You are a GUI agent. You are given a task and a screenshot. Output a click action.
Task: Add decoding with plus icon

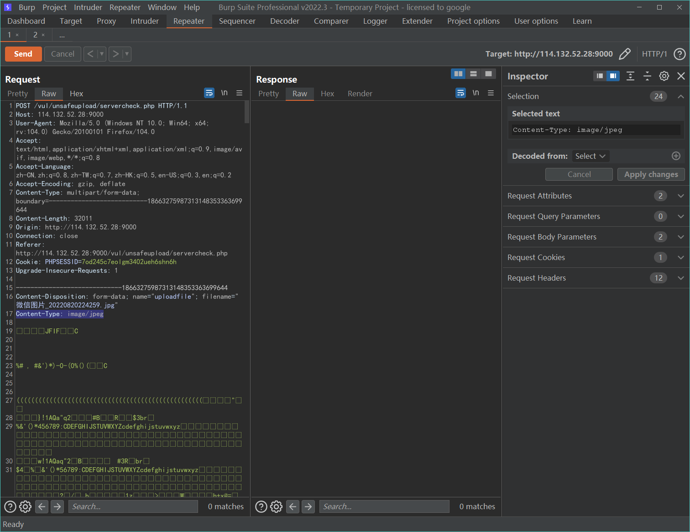tap(676, 156)
